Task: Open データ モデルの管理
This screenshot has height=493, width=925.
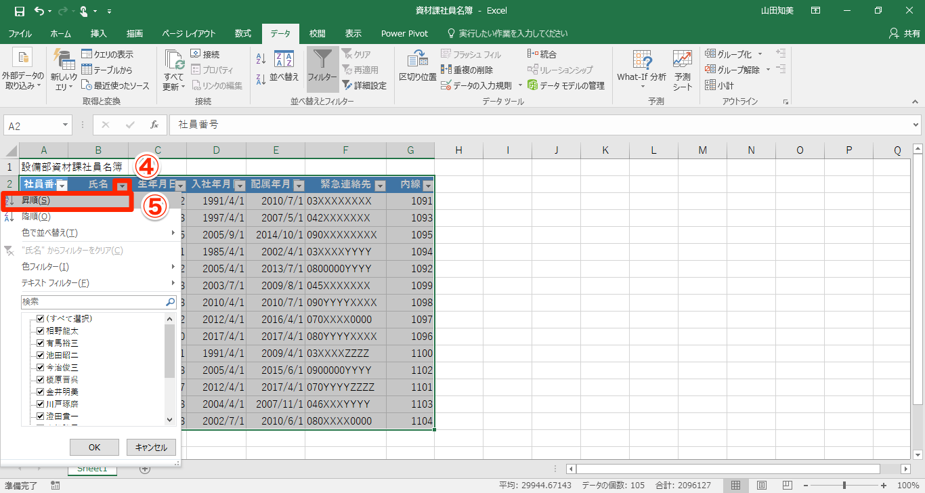Action: [x=566, y=85]
